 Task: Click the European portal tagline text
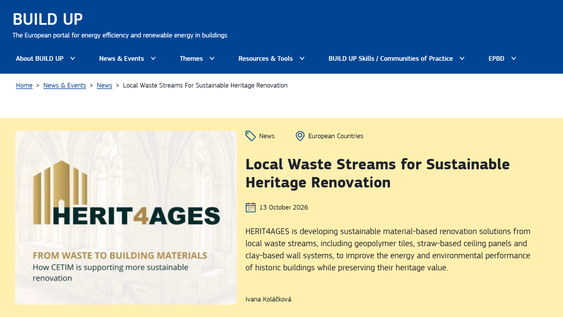(x=120, y=35)
